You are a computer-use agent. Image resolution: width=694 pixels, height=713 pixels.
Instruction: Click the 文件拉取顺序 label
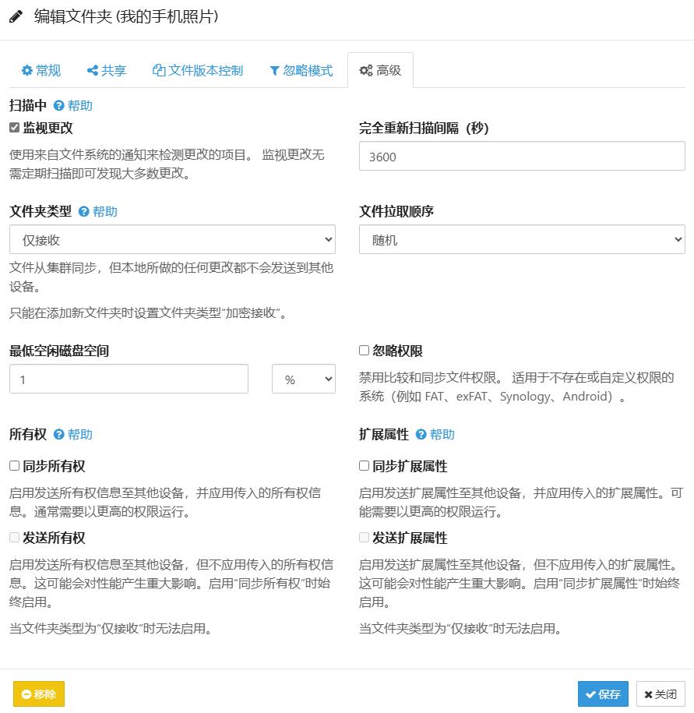tap(396, 211)
